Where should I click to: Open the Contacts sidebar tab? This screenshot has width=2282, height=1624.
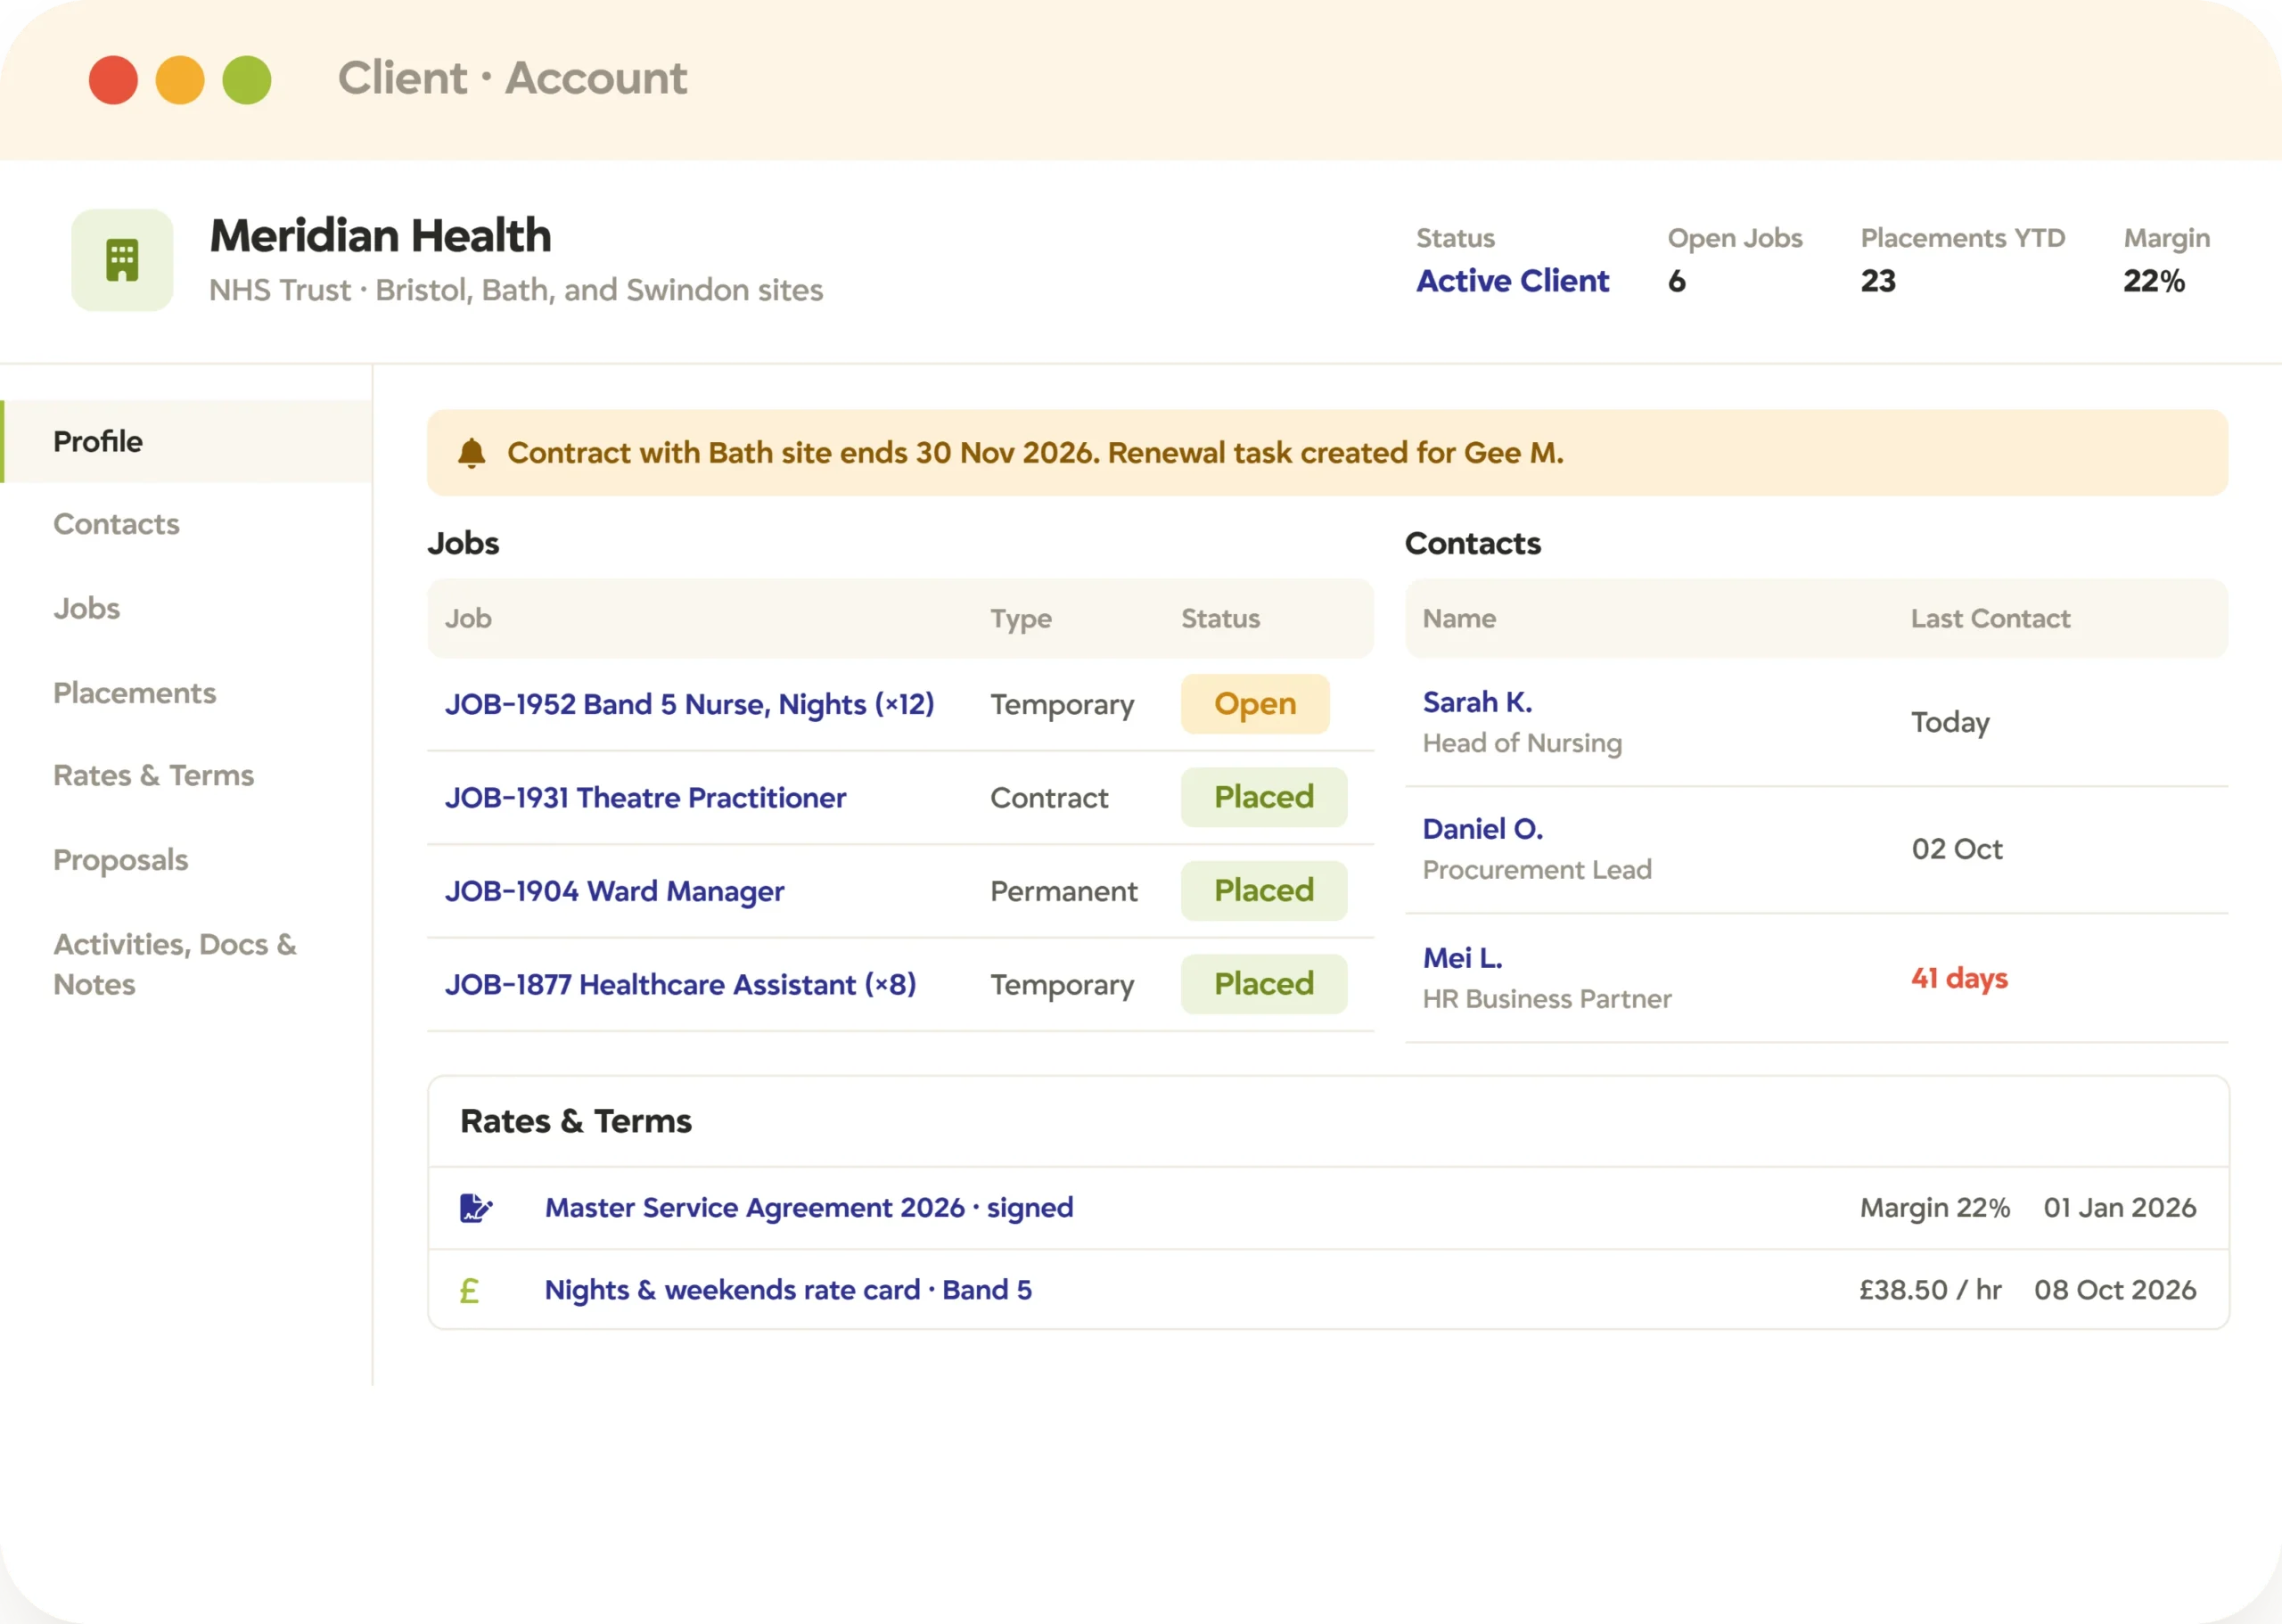116,524
